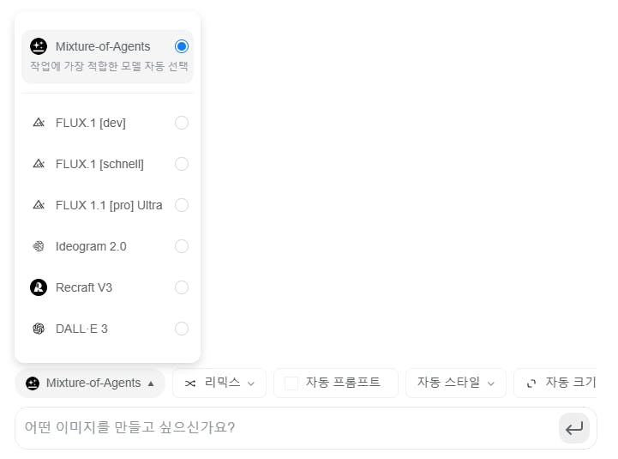Image resolution: width=618 pixels, height=459 pixels.
Task: Click the FLUX.1 [dev] model icon
Action: [39, 123]
